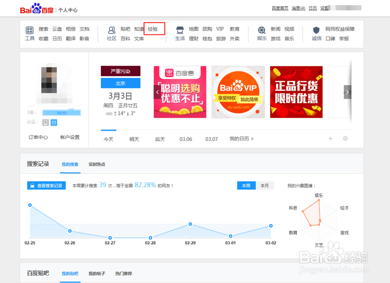This screenshot has height=283, width=390.
Task: Open the 生活 shop icon
Action: click(x=180, y=30)
